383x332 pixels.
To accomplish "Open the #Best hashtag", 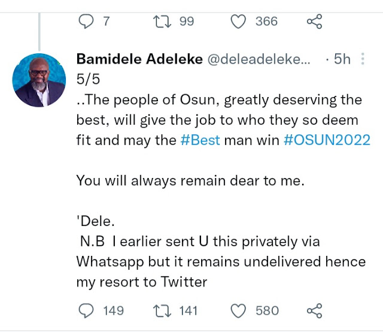I will (201, 140).
